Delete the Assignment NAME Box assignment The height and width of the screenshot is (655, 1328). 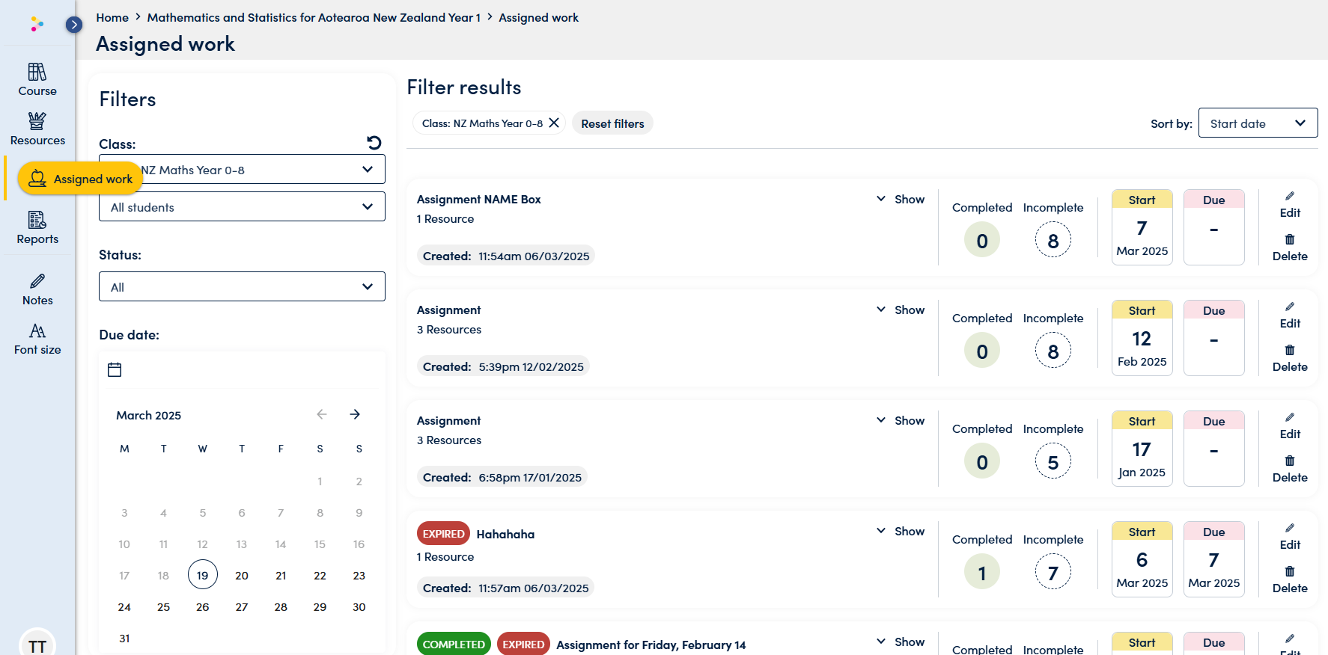pyautogui.click(x=1290, y=247)
